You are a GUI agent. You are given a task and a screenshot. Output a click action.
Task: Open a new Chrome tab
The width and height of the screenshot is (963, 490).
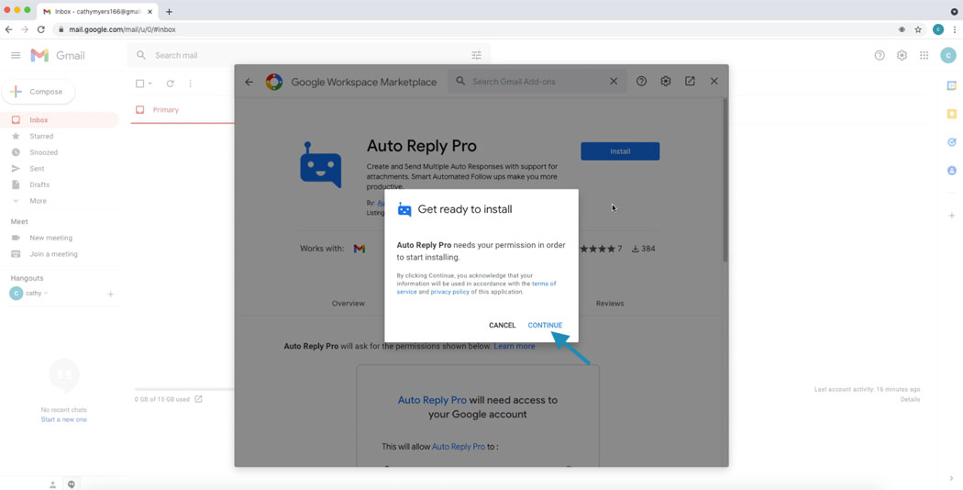169,12
